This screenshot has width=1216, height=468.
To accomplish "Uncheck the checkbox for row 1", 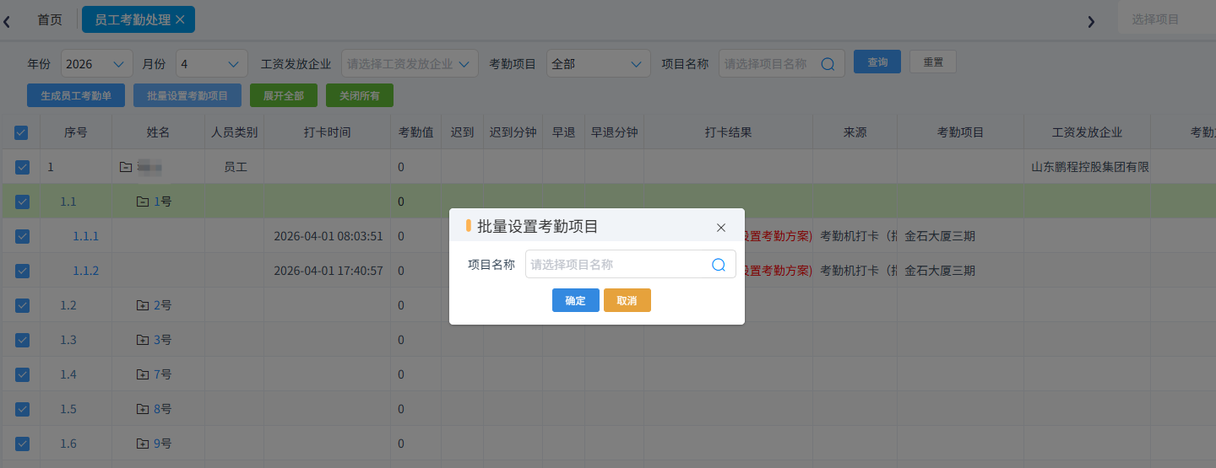I will point(22,167).
